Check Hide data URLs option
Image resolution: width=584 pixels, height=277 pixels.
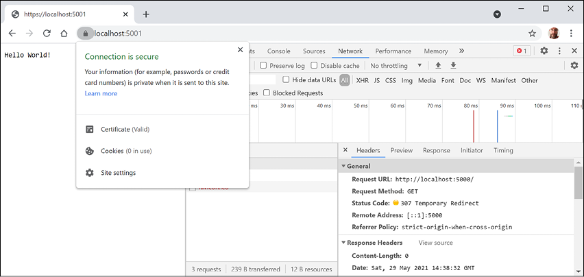coord(287,80)
